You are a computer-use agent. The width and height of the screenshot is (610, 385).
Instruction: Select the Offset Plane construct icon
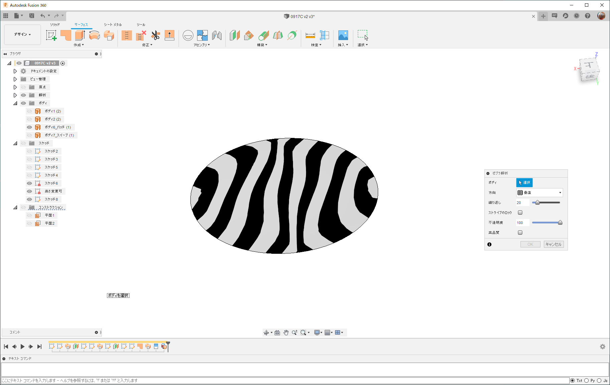[235, 35]
